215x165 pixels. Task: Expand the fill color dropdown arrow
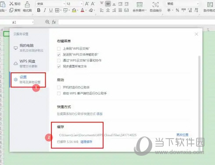coord(78,11)
